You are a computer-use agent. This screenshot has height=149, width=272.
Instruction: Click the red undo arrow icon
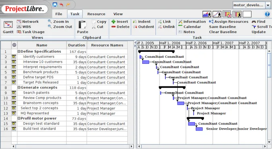(61, 4)
